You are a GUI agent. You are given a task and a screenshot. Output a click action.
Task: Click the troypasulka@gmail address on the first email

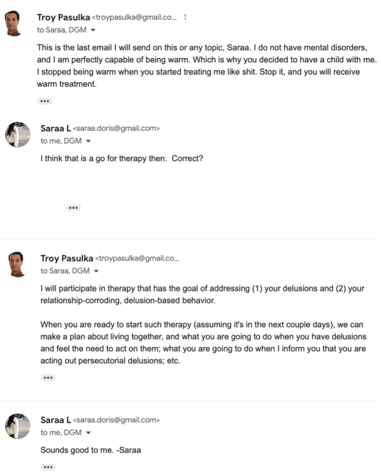click(135, 18)
